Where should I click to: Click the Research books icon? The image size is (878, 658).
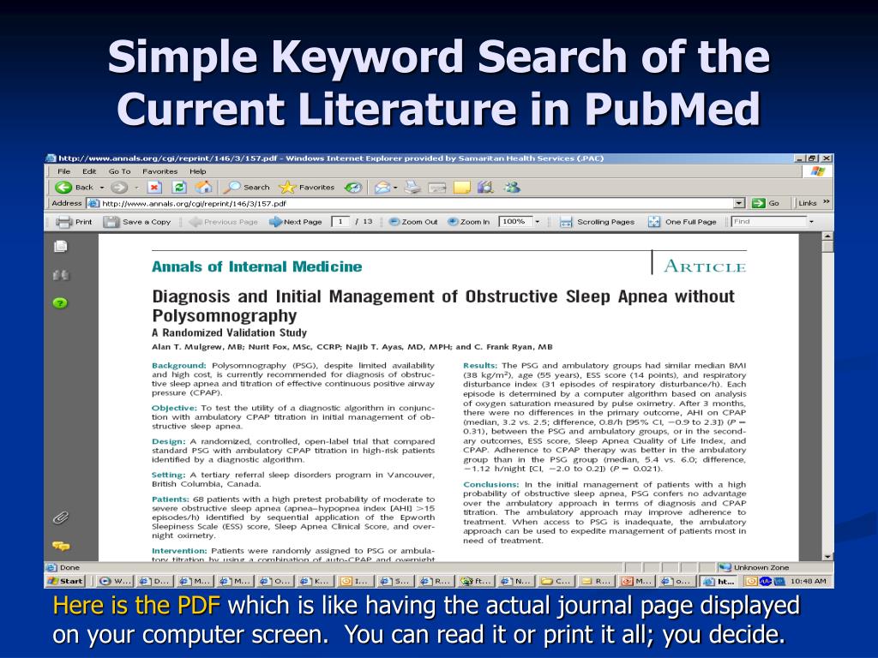coord(485,188)
